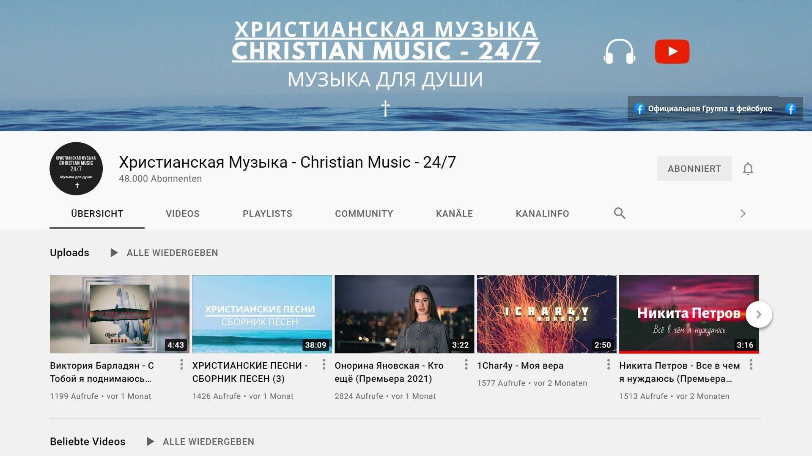
Task: Click the Uploads section heading
Action: (x=69, y=252)
